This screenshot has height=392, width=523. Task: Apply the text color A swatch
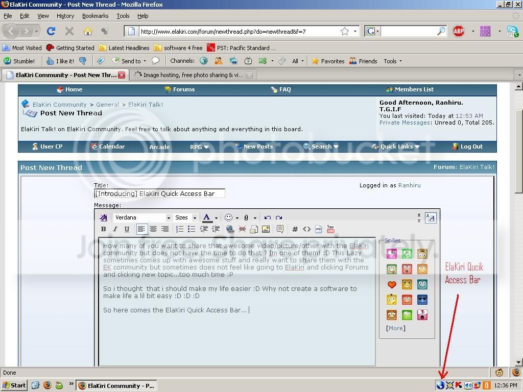pos(207,217)
